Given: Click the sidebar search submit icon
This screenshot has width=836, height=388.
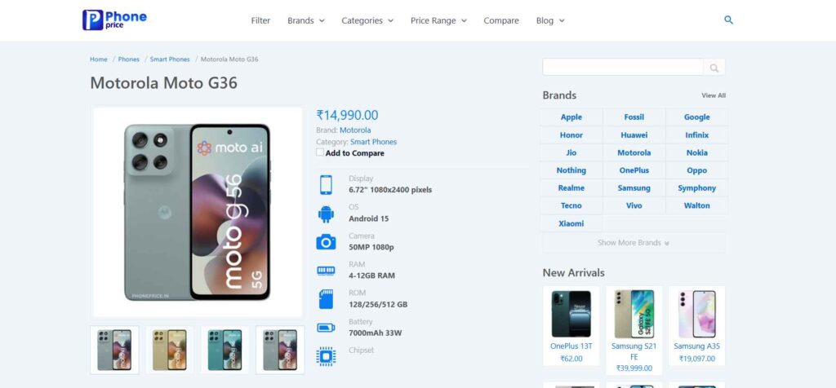Looking at the screenshot, I should 714,68.
